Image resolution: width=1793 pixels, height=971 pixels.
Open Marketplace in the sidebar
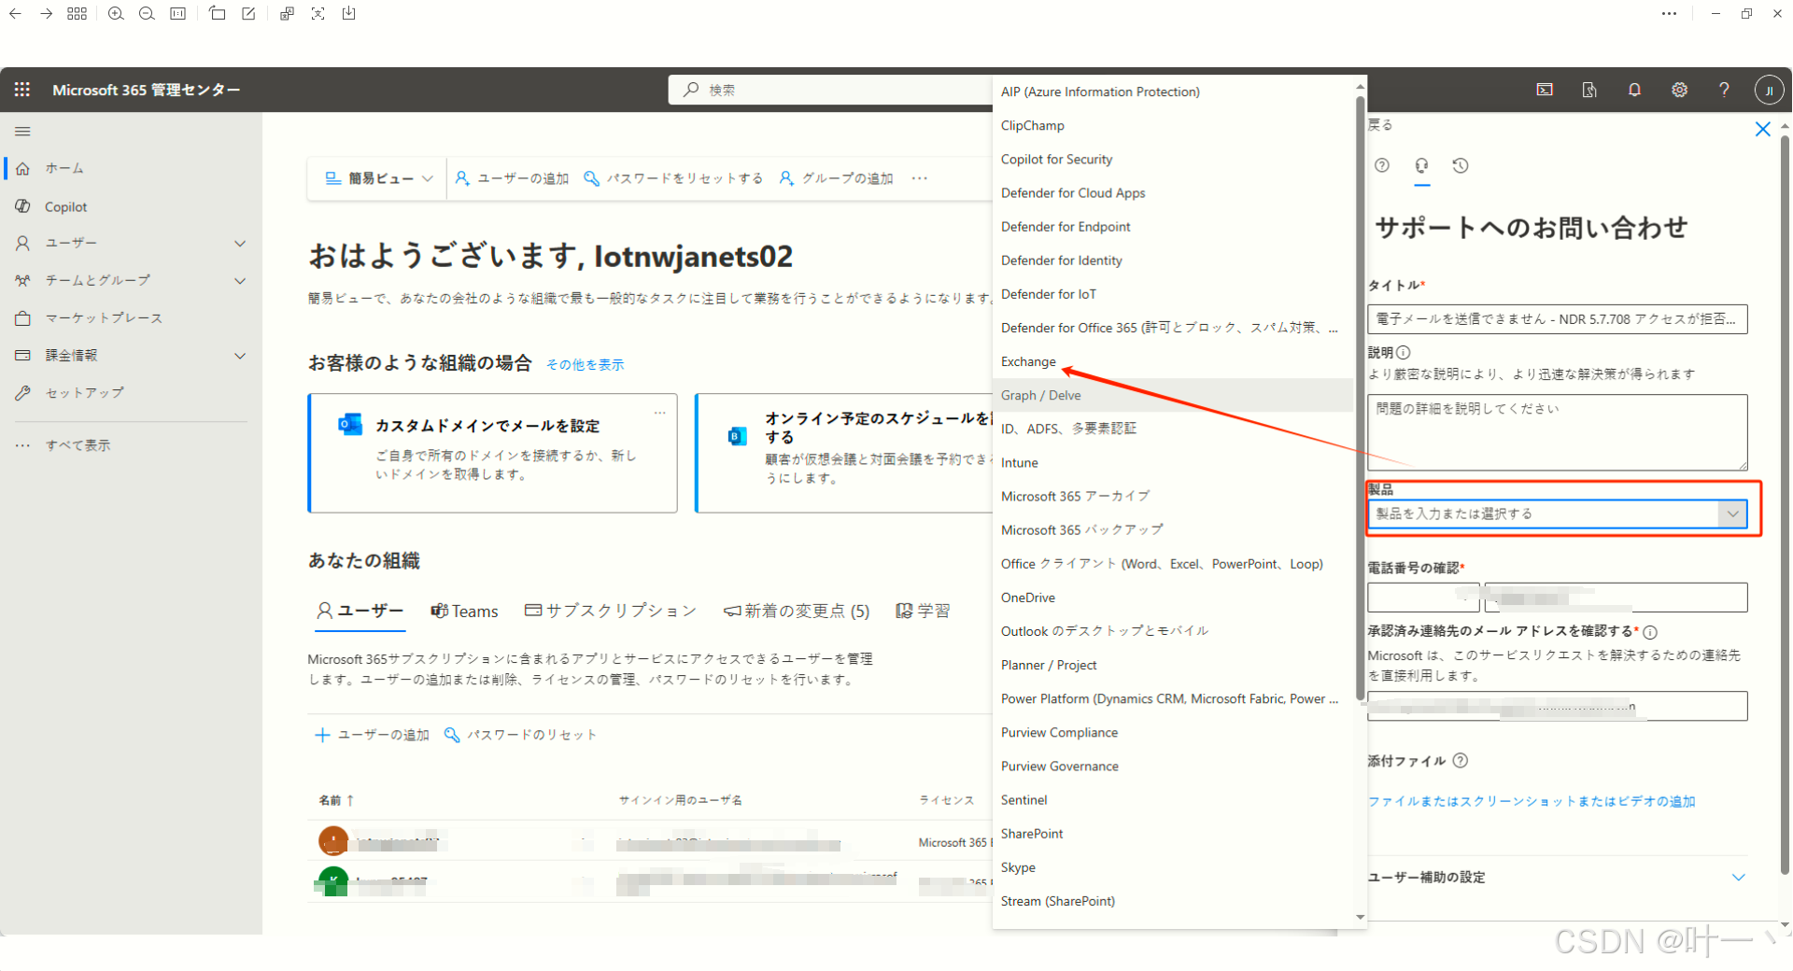tap(89, 318)
